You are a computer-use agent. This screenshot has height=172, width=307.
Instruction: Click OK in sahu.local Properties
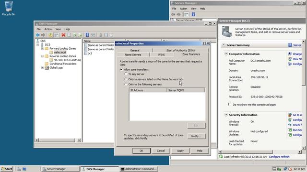coord(142,151)
